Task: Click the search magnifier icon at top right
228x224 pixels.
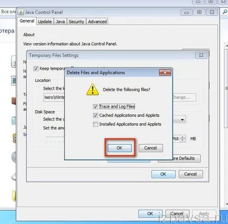Action: [x=224, y=12]
